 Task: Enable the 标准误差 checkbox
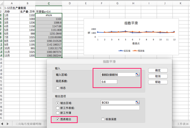click(x=103, y=119)
